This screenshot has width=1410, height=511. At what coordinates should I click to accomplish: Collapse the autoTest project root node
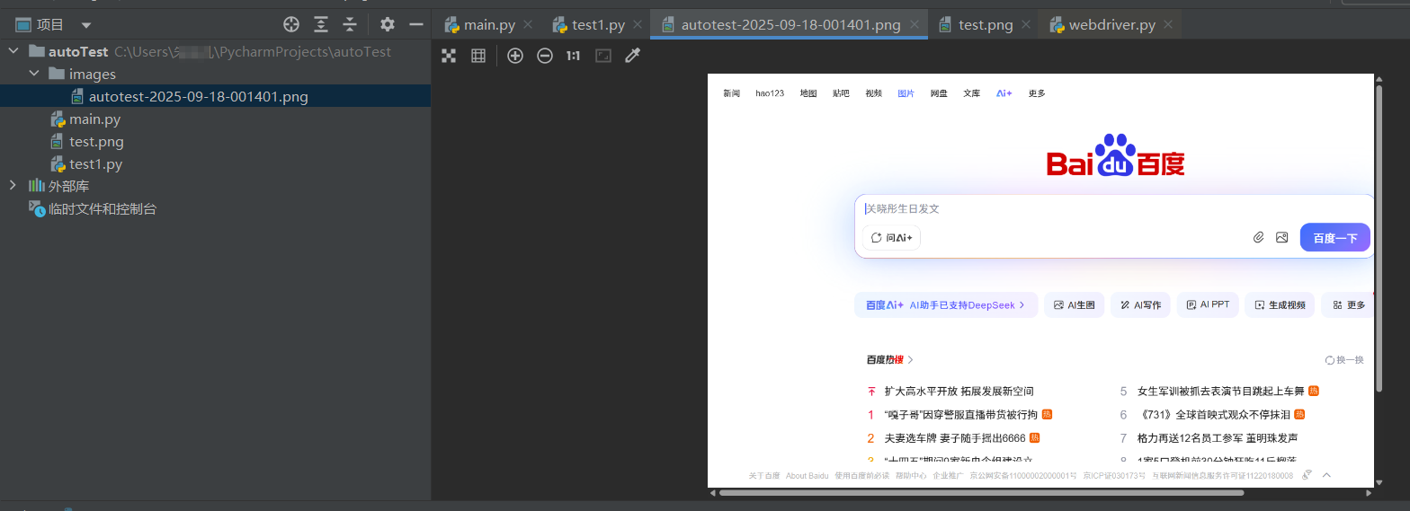point(13,52)
